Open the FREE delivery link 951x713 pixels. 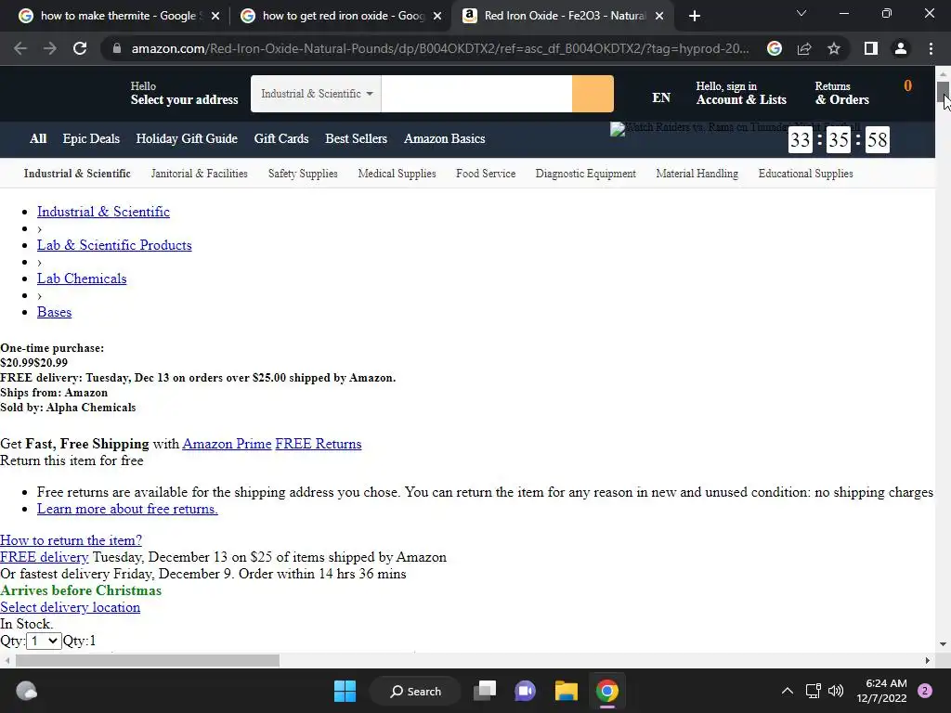pos(45,557)
